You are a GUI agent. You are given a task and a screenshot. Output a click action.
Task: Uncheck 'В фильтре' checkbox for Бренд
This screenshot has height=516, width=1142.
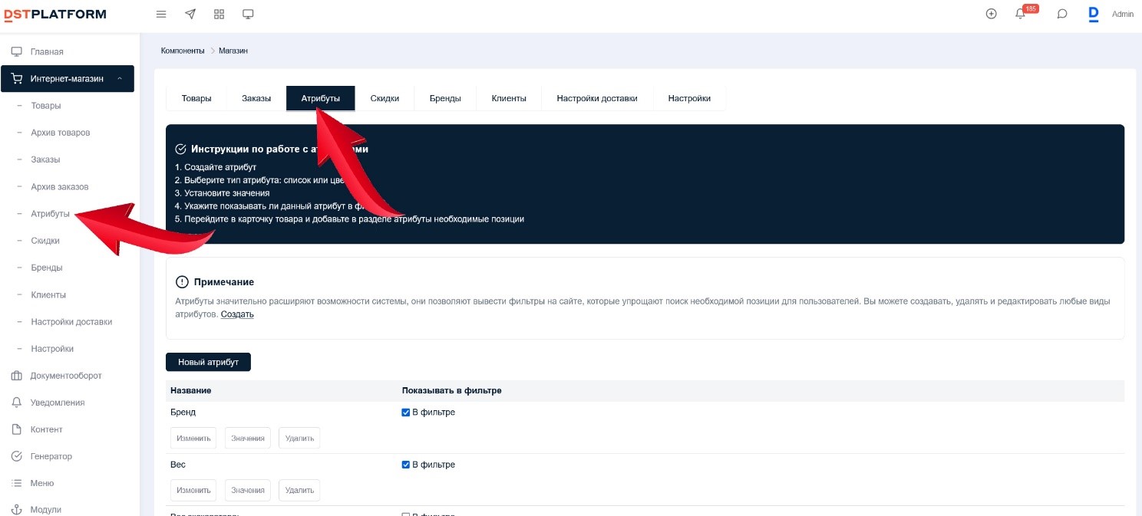pos(406,412)
